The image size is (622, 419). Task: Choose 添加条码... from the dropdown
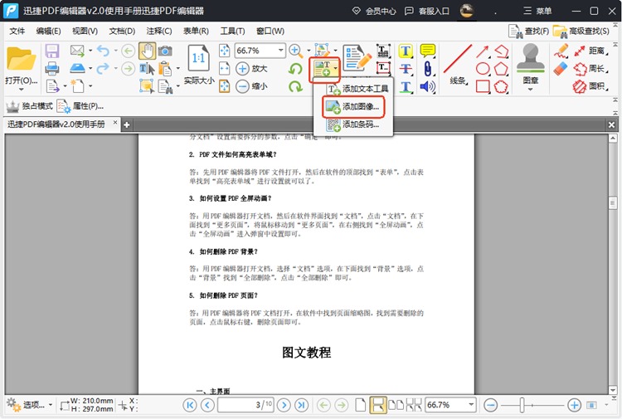coord(353,124)
